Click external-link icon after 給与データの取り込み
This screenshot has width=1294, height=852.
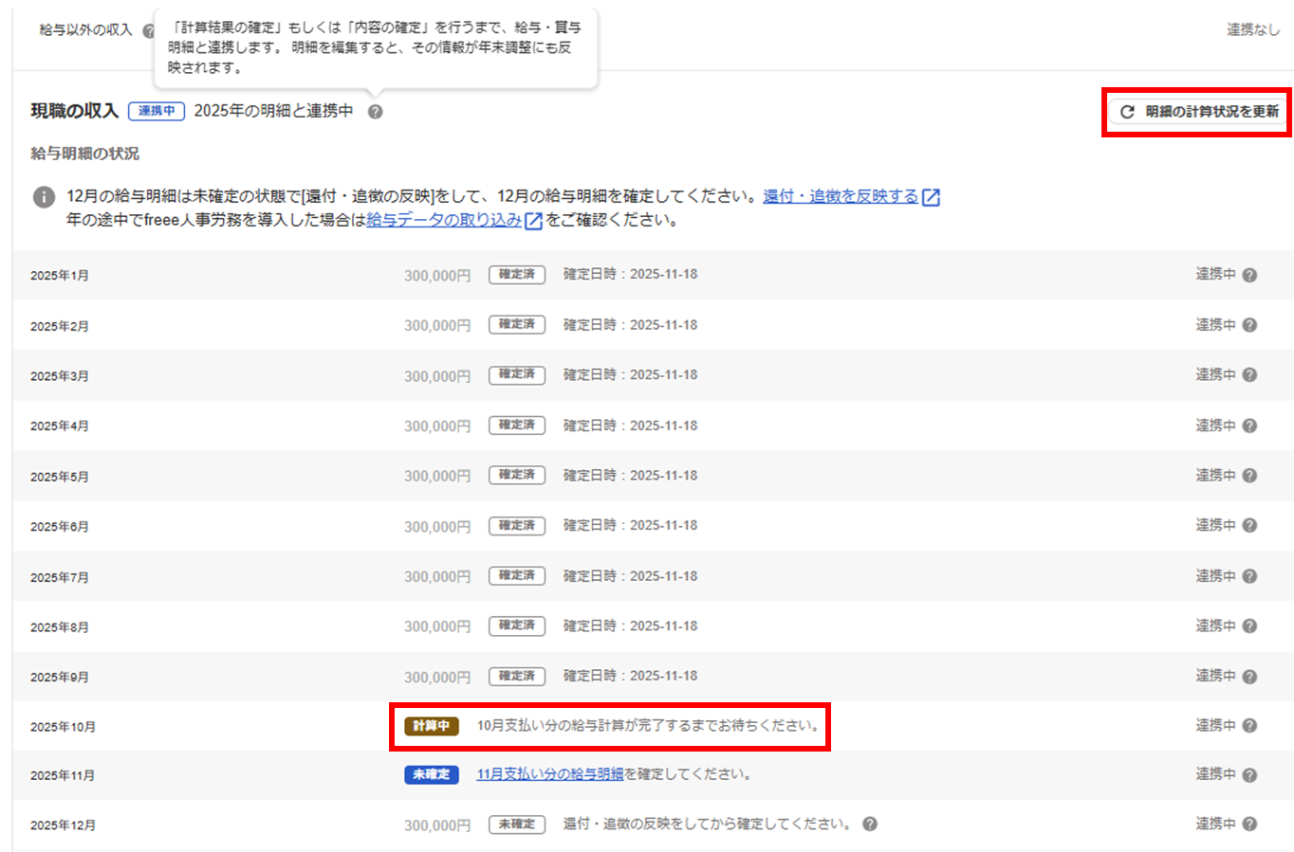click(534, 221)
